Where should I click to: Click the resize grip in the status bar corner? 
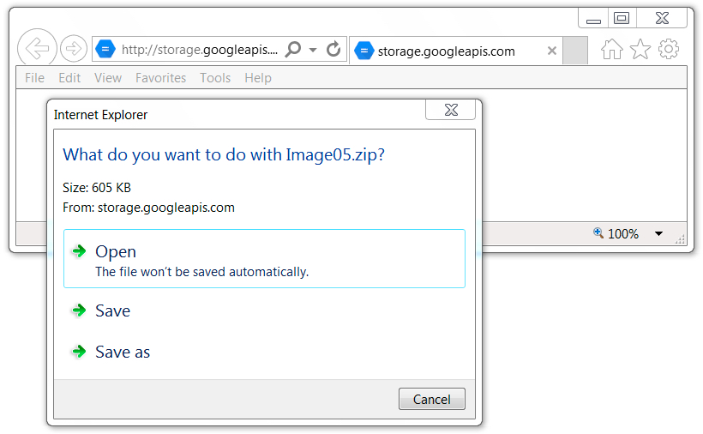click(x=680, y=239)
